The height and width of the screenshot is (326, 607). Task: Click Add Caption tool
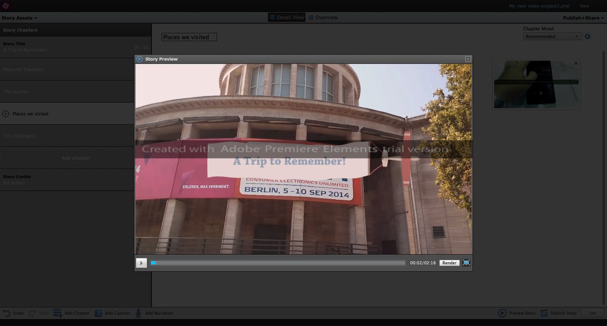pyautogui.click(x=112, y=313)
